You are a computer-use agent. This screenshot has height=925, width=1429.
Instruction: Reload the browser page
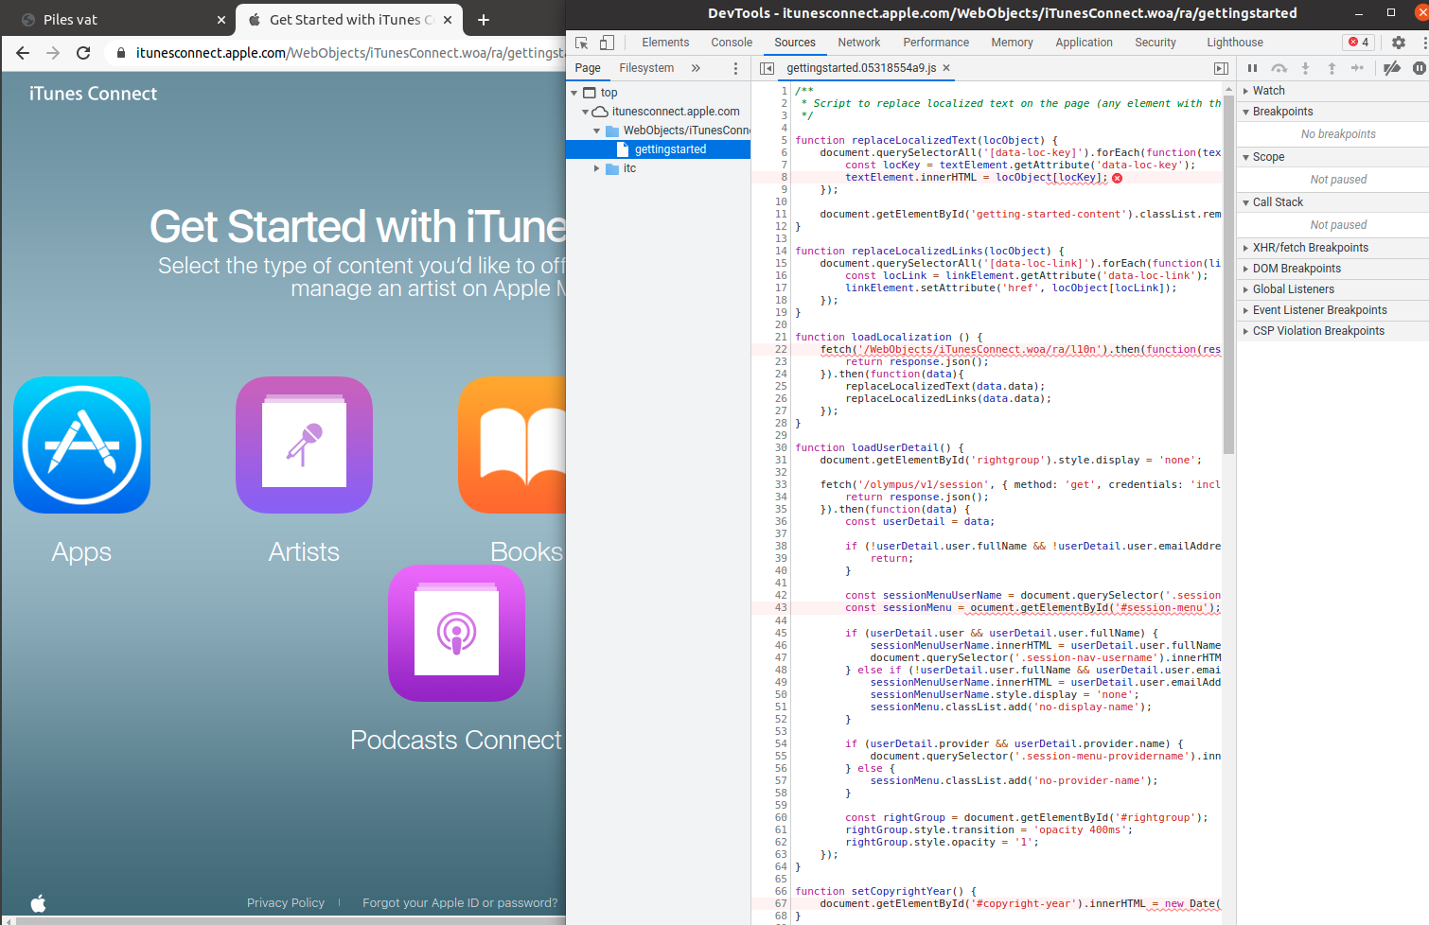[83, 53]
